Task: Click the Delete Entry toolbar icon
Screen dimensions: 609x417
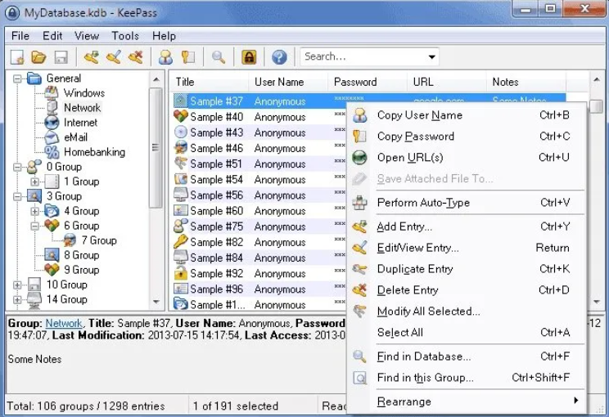Action: pyautogui.click(x=136, y=57)
